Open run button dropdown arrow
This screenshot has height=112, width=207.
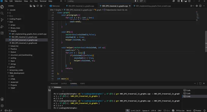[x=194, y=6]
